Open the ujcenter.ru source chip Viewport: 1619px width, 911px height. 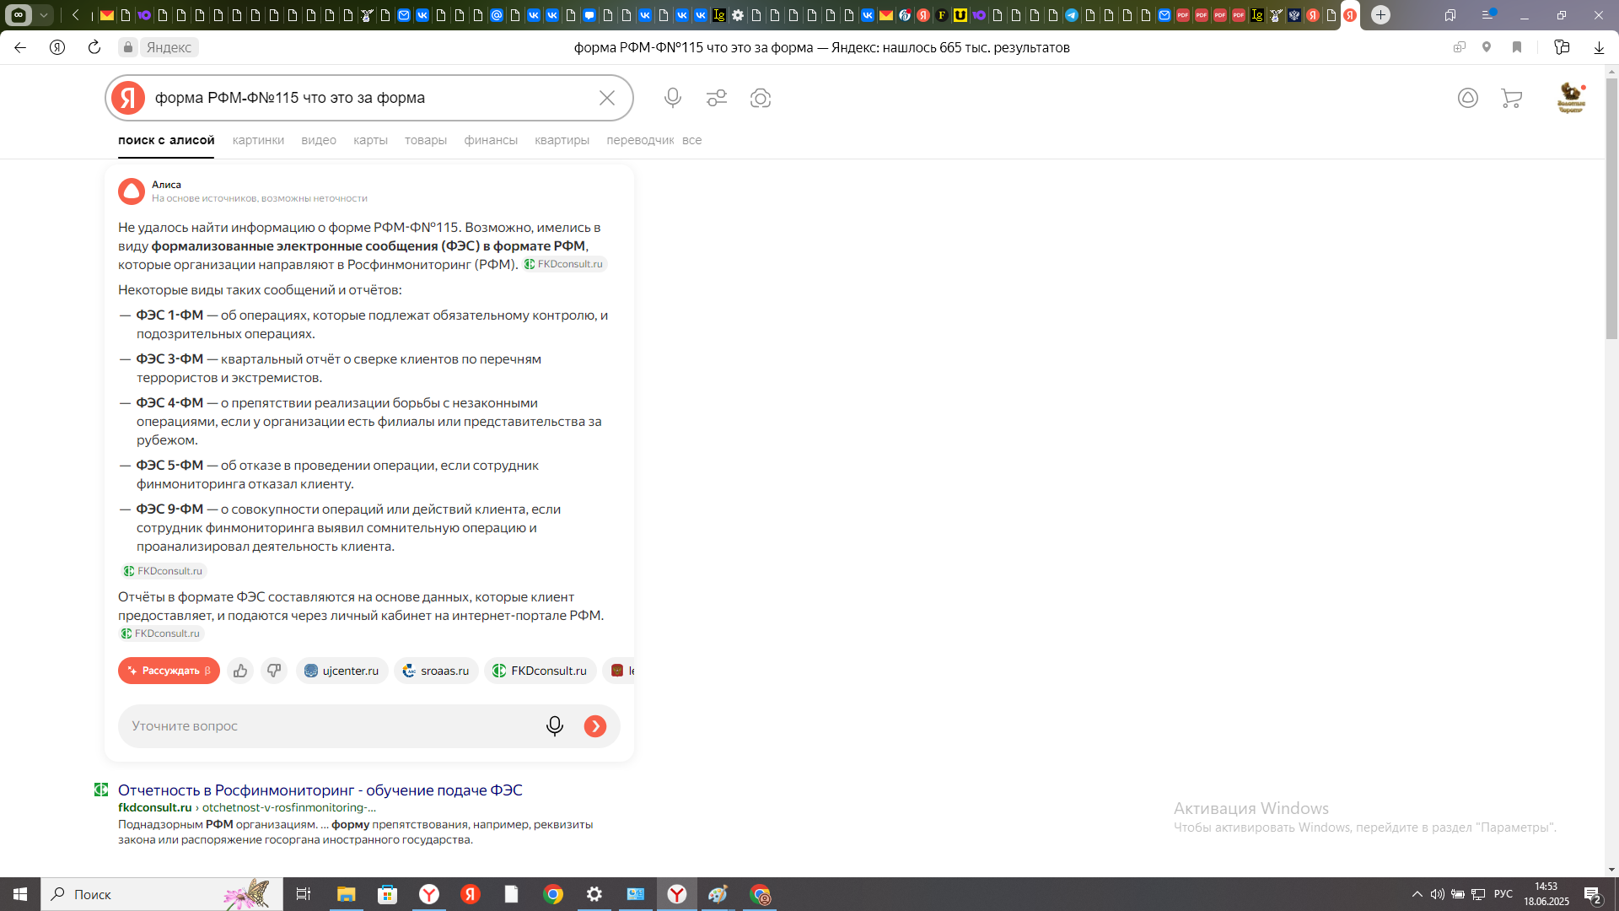pyautogui.click(x=342, y=671)
